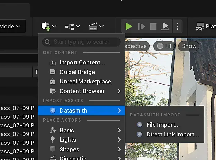Click the Content Browser folder icon
This screenshot has height=160, width=216.
coord(53,91)
